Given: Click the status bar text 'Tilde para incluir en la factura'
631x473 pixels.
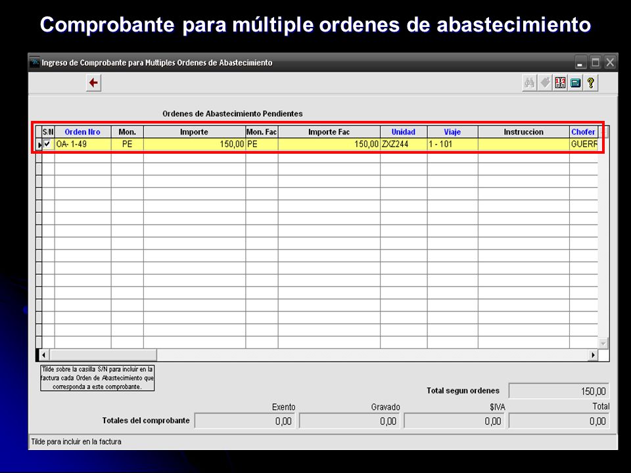Looking at the screenshot, I should (76, 441).
